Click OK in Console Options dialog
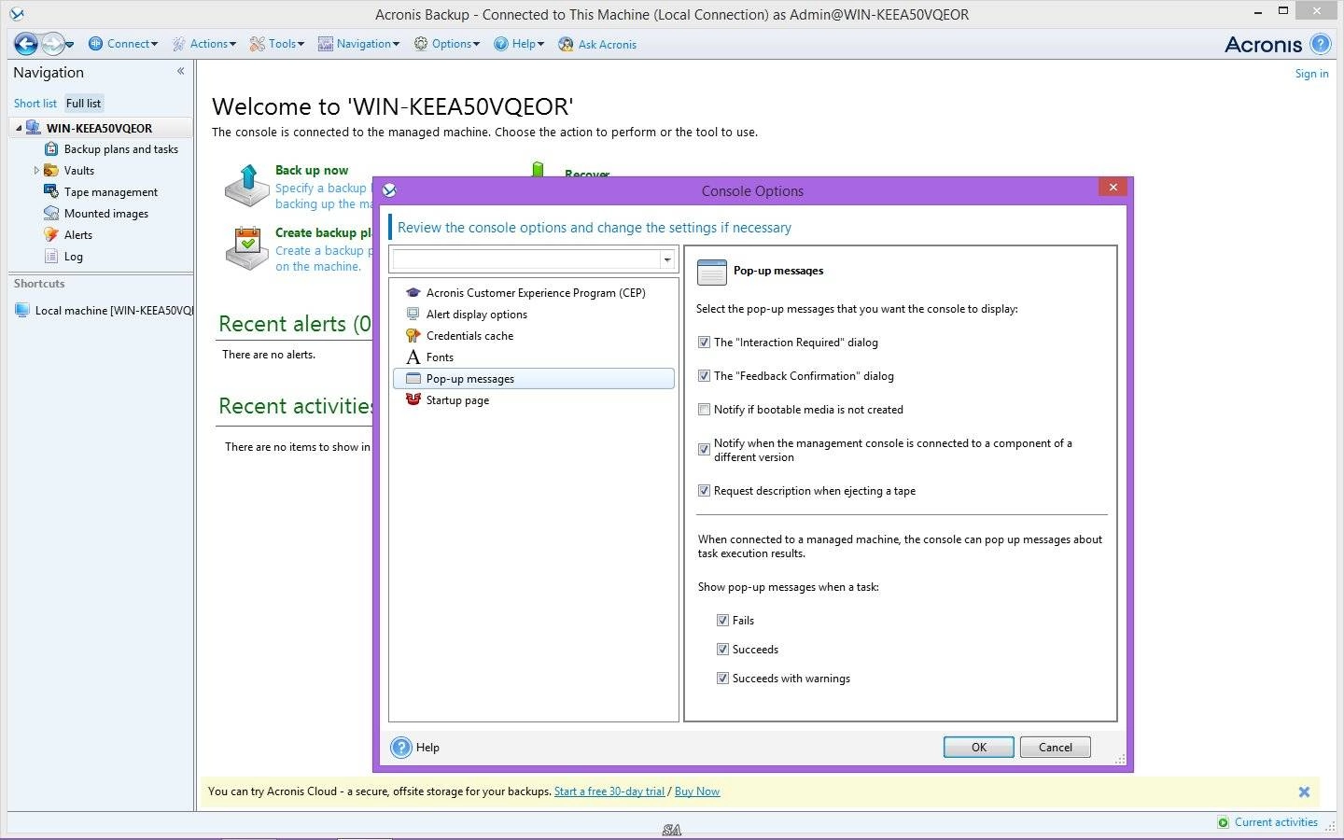1344x840 pixels. pos(978,748)
